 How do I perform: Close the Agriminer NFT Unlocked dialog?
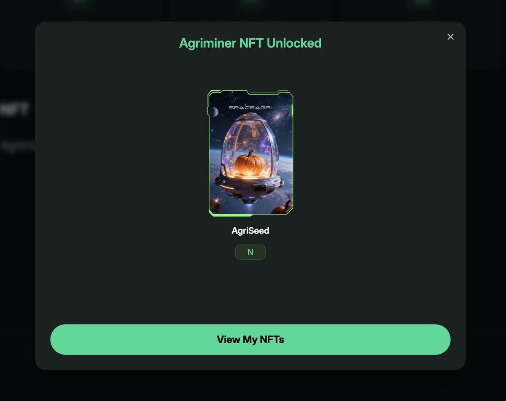pos(450,37)
